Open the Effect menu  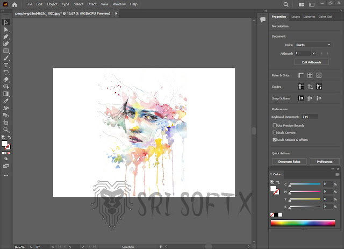pos(92,4)
